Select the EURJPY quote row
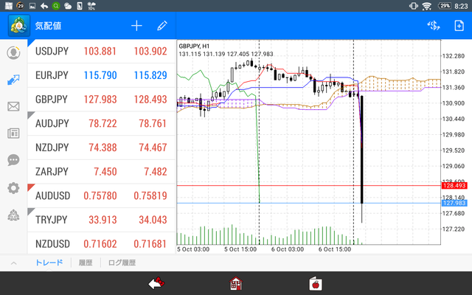The width and height of the screenshot is (472, 295). click(102, 75)
